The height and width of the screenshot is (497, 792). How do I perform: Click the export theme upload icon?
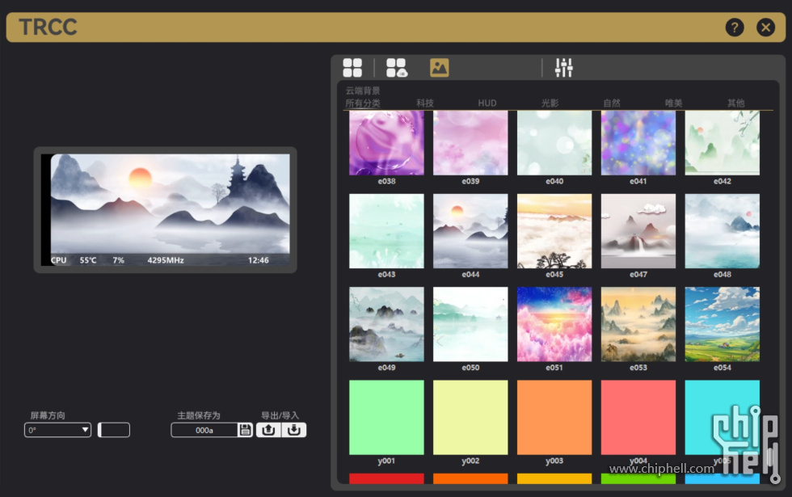pos(268,430)
